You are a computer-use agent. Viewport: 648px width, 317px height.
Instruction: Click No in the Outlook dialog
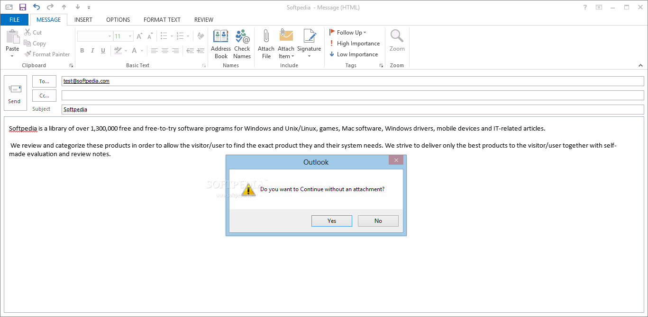378,221
